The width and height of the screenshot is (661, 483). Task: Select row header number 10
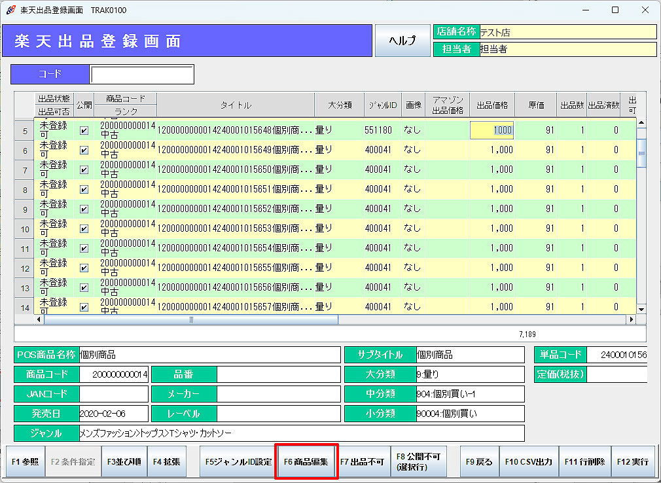point(25,229)
